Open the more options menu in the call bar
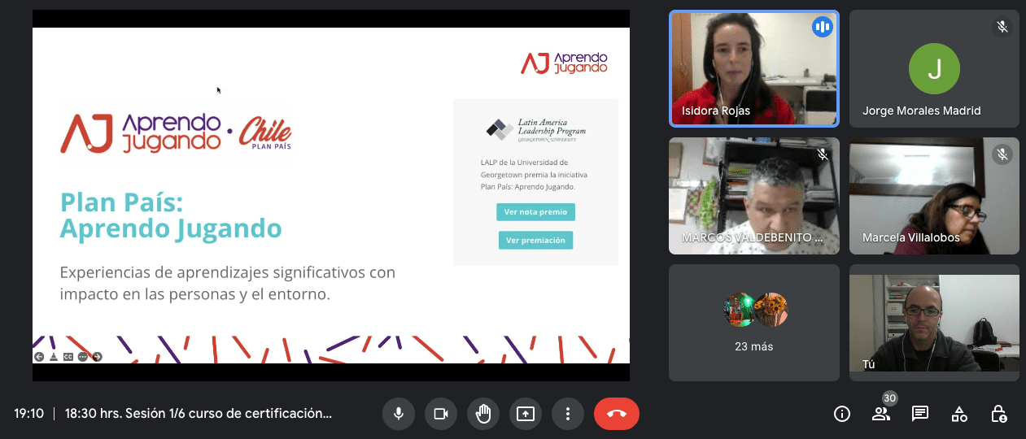The height and width of the screenshot is (439, 1026). pyautogui.click(x=568, y=414)
